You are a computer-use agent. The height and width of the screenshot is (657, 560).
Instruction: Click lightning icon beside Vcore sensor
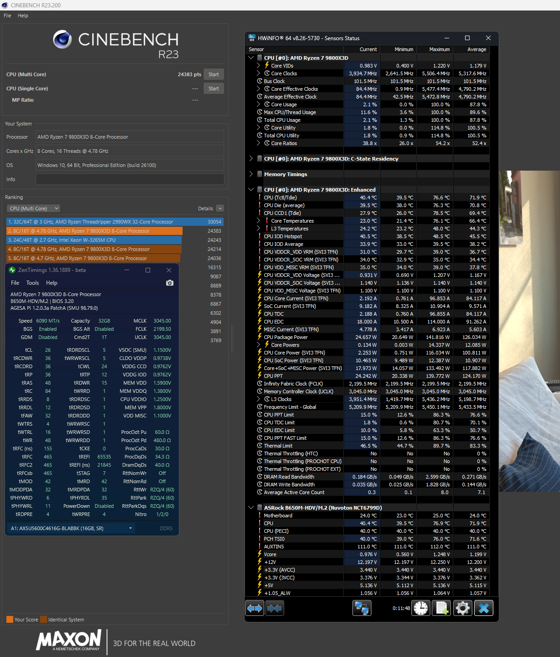[x=260, y=554]
